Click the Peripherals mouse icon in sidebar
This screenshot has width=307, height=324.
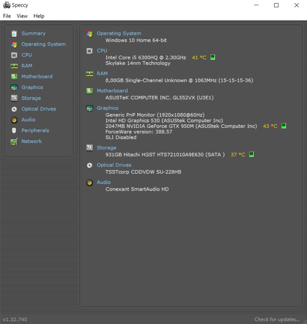pos(14,130)
